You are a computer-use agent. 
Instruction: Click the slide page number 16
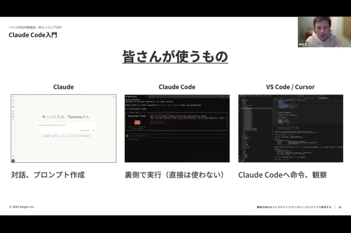pos(340,207)
